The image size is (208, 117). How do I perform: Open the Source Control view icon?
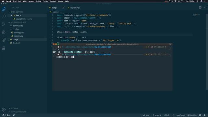point(4,24)
